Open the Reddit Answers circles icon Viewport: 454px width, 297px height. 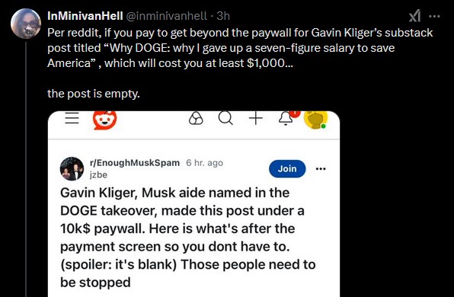pyautogui.click(x=196, y=118)
